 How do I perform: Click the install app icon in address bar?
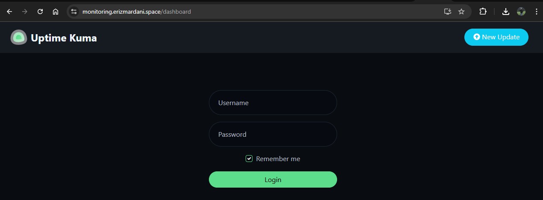tap(447, 12)
